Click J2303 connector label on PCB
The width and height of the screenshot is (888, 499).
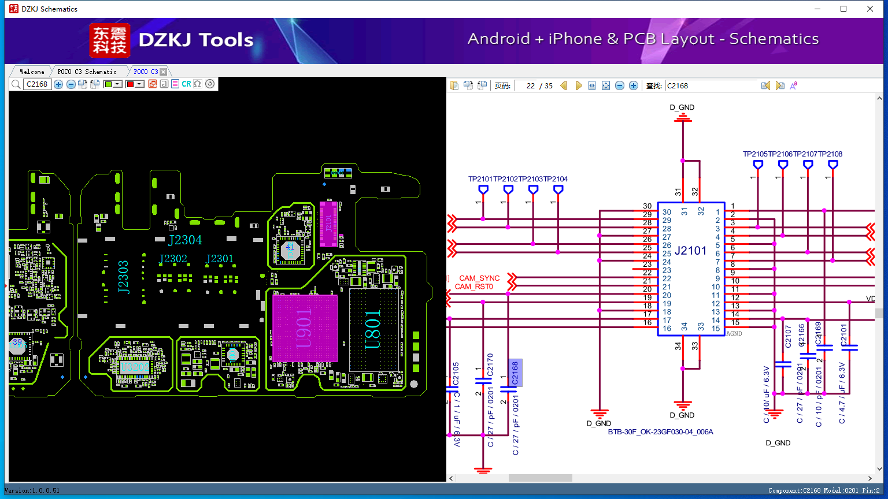[x=123, y=277]
